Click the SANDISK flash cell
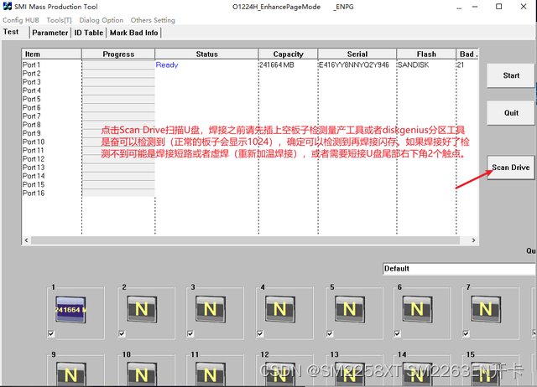Viewport: 537px width, 387px height. 413,65
